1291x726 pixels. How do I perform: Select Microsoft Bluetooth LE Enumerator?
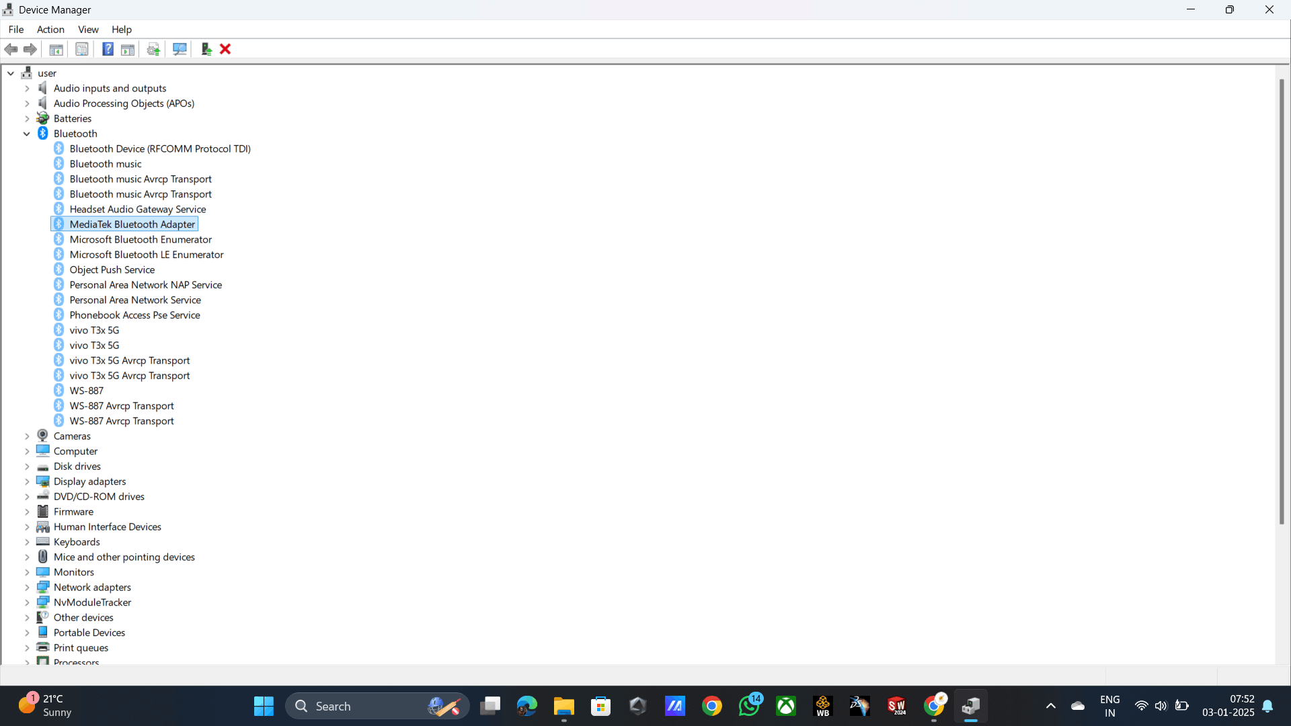click(x=146, y=255)
